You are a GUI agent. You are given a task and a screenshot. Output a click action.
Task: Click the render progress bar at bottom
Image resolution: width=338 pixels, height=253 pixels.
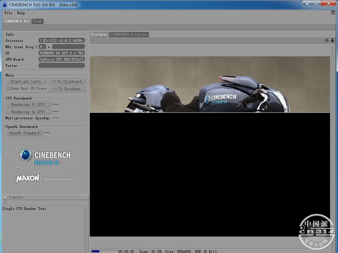[103, 251]
